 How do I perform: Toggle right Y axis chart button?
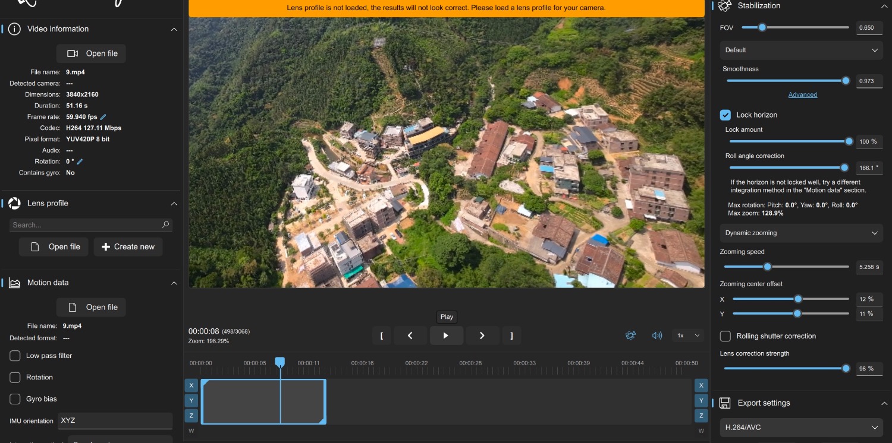pos(702,400)
